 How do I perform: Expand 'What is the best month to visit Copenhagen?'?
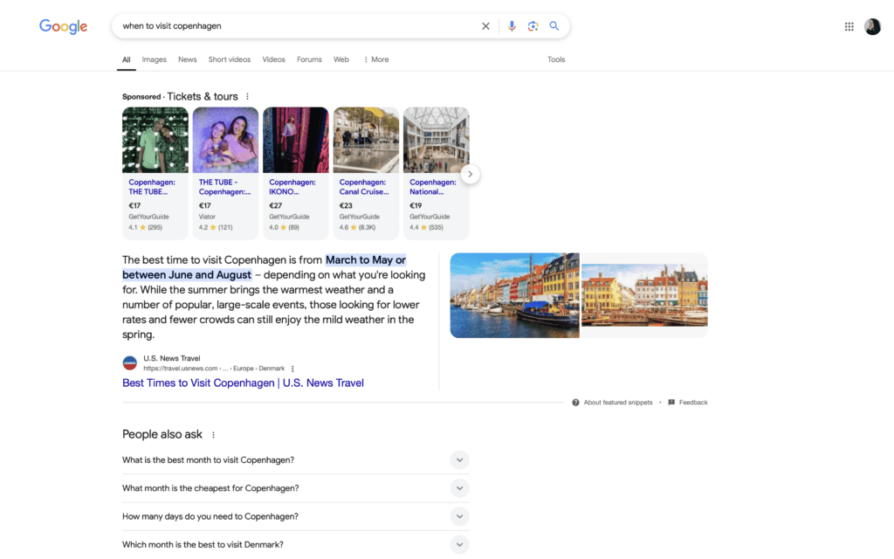point(295,460)
